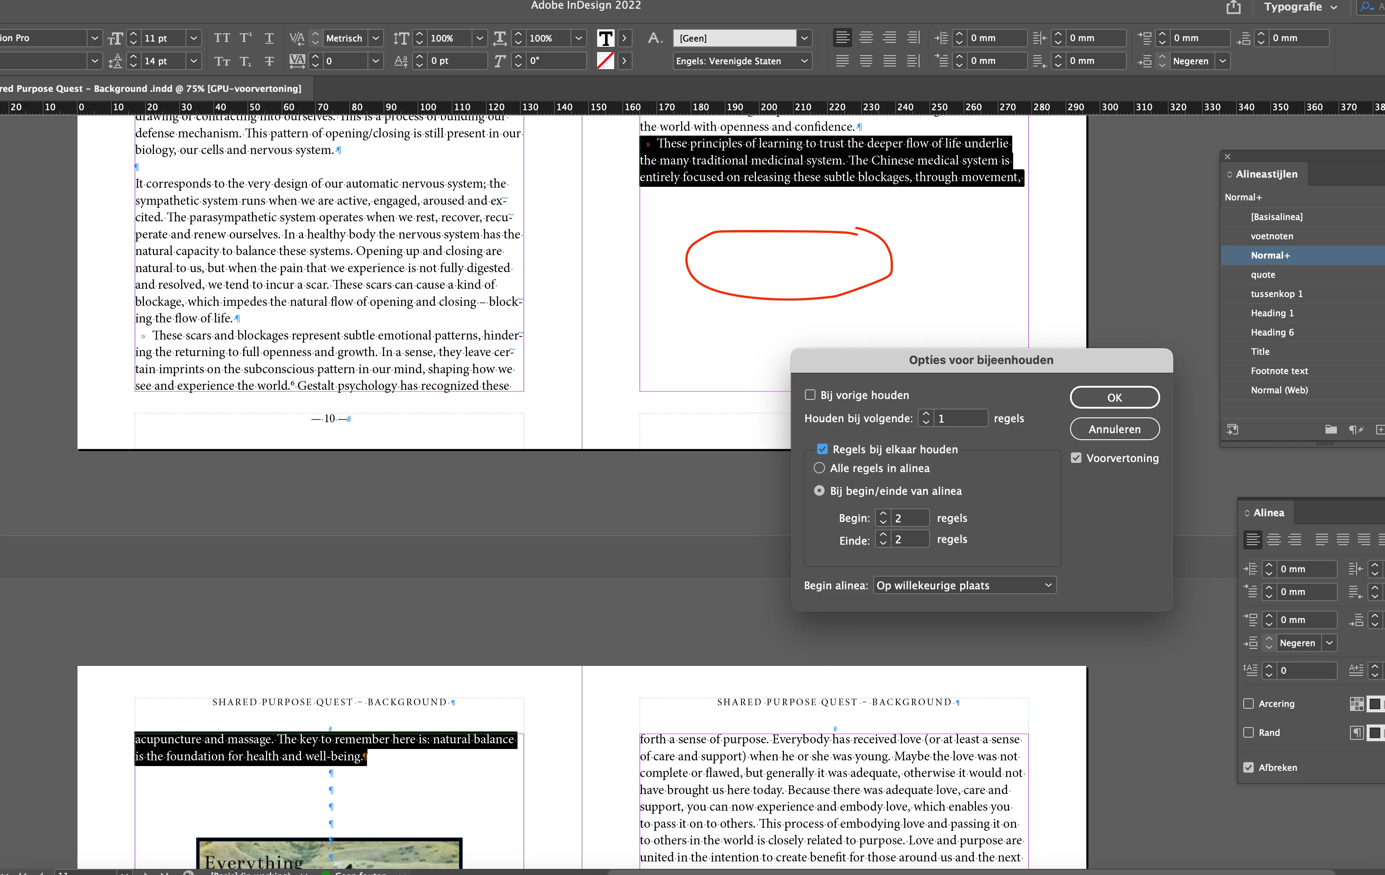Toggle Underline text formatting

[269, 38]
